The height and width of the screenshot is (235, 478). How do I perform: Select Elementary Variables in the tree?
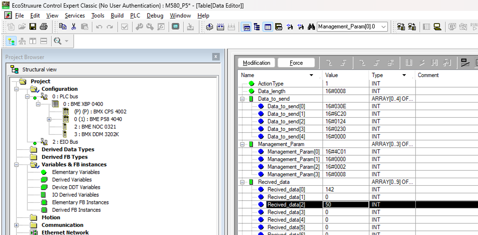click(76, 172)
